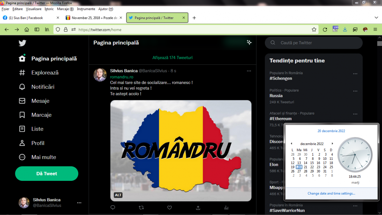Open more options on Silvius's tweet

click(249, 71)
